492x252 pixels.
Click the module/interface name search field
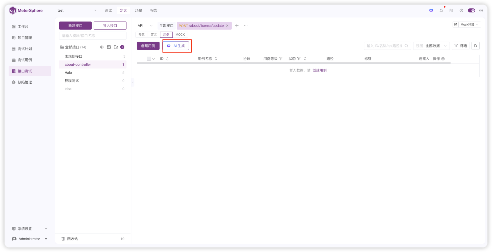click(93, 36)
